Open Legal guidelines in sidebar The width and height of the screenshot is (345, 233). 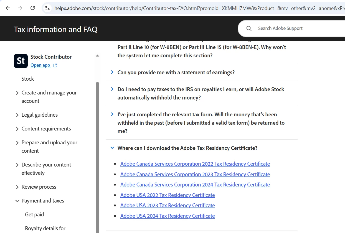[40, 115]
